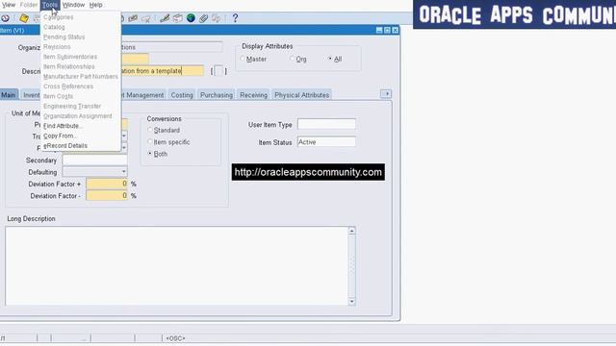Open the View menu
Viewport: 616px width, 346px height.
(9, 5)
